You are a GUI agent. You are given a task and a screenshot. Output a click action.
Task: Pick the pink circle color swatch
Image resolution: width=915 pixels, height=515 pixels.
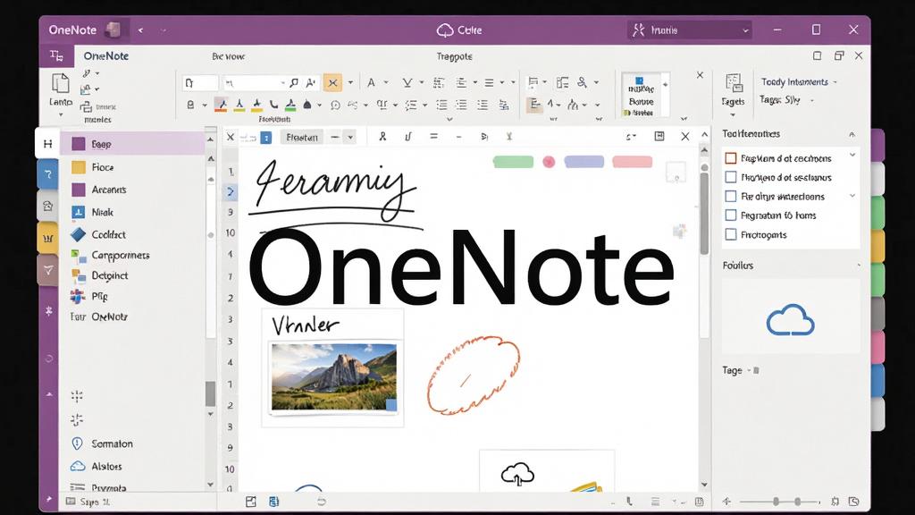(549, 162)
